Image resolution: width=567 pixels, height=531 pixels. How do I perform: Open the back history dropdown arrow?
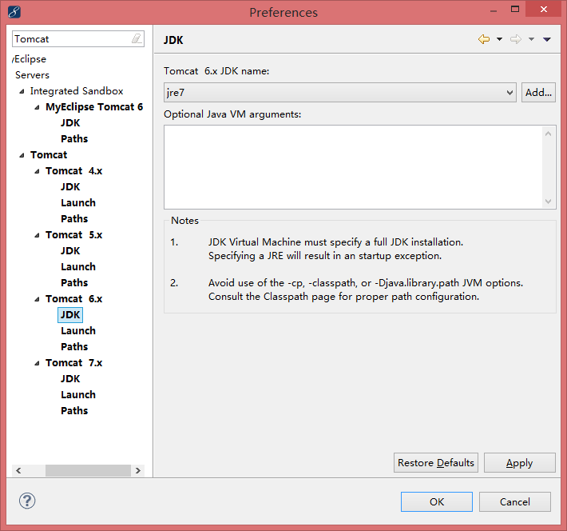coord(499,39)
